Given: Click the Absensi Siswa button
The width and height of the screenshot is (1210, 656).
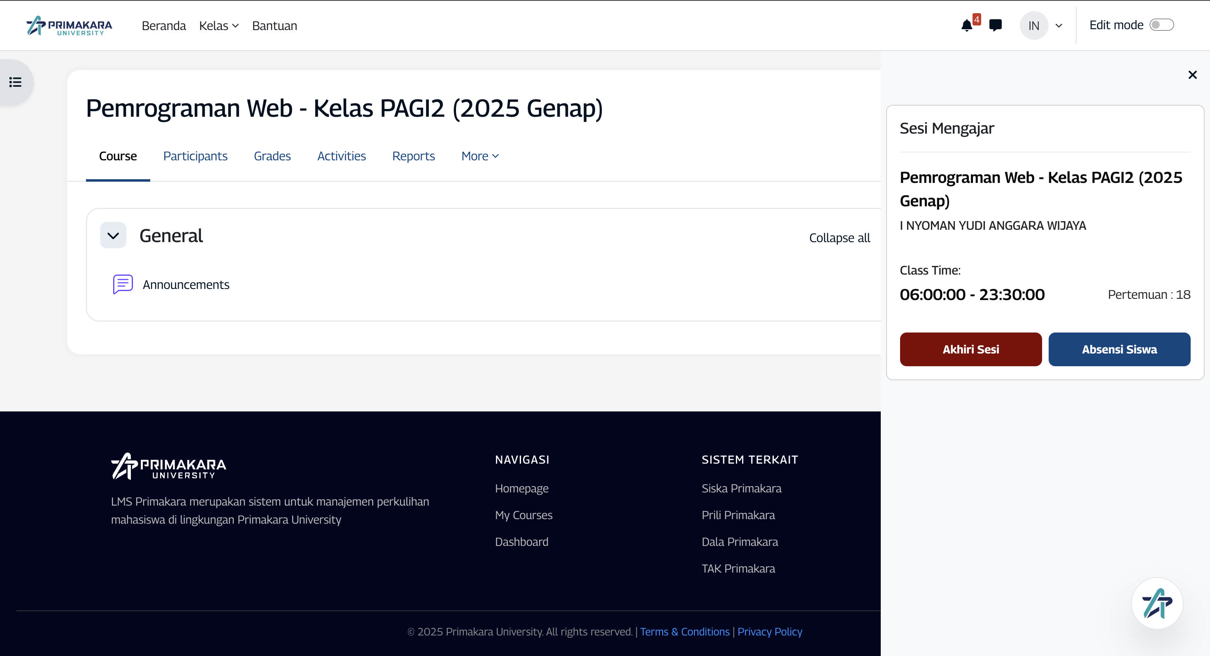Looking at the screenshot, I should [1119, 349].
